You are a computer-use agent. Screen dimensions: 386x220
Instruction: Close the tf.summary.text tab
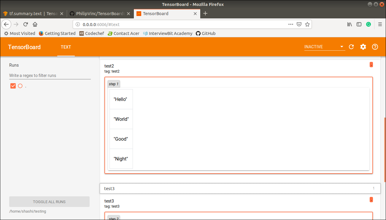[x=62, y=14]
